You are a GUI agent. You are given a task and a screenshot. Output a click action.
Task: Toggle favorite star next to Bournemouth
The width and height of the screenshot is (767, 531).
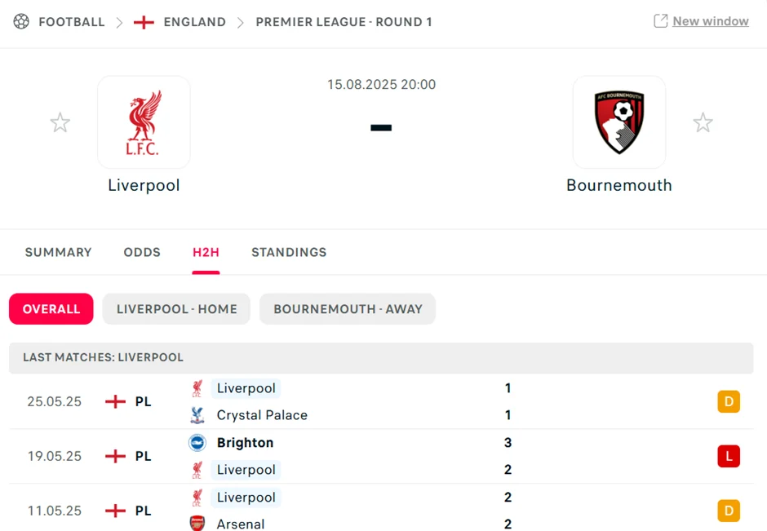click(703, 123)
